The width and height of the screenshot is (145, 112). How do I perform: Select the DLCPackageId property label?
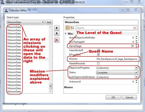pyautogui.click(x=77, y=42)
